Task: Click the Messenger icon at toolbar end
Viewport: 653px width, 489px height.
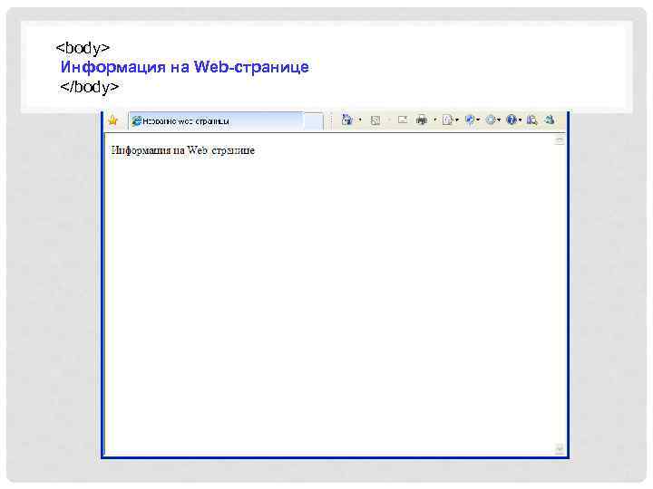Action: 550,120
